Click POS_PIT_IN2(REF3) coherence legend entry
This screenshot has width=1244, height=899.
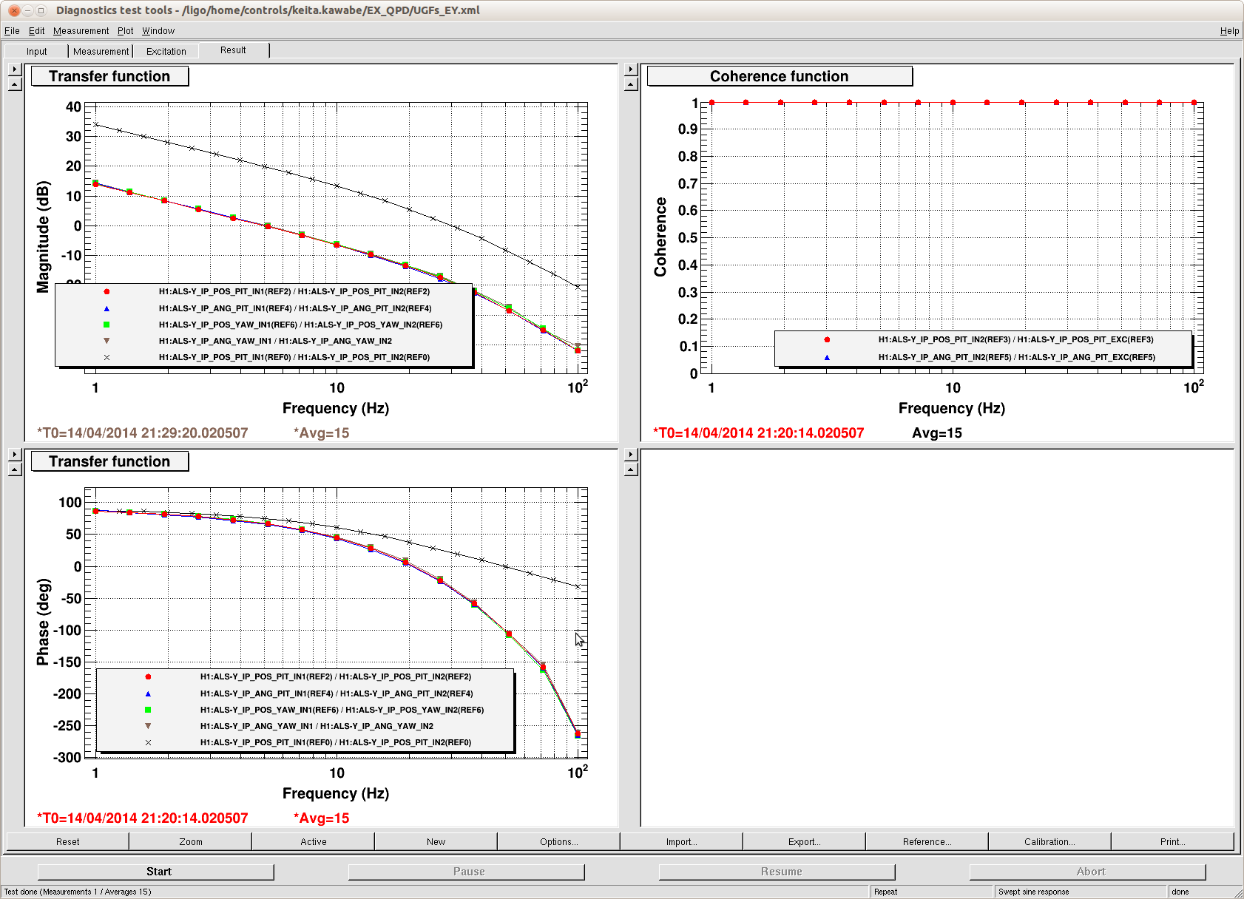(1015, 339)
